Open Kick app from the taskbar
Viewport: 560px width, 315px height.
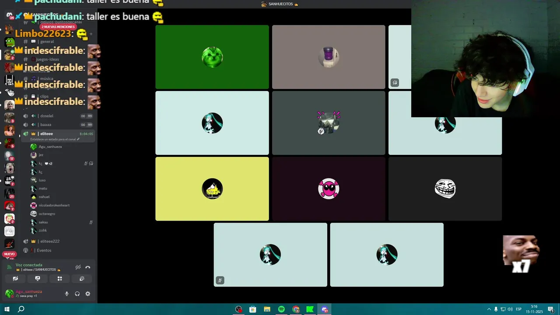tap(310, 309)
